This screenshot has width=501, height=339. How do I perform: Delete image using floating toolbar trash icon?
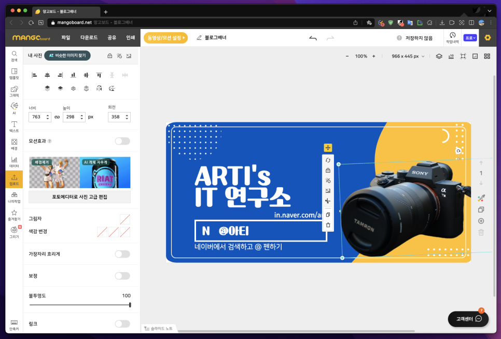click(x=328, y=225)
